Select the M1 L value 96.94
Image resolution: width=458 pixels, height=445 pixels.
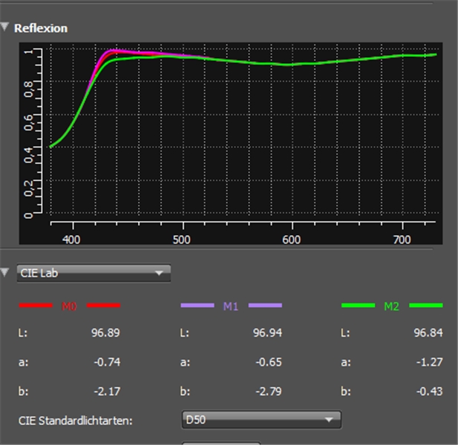[267, 333]
